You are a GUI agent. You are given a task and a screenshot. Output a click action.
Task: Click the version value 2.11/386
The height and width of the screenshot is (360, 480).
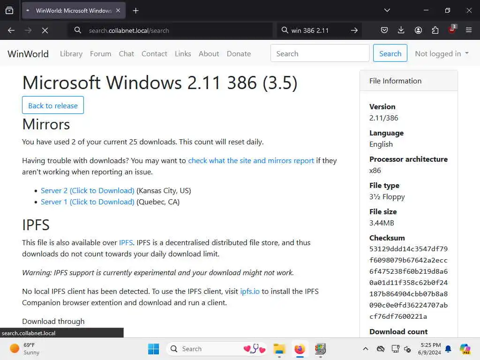383,118
